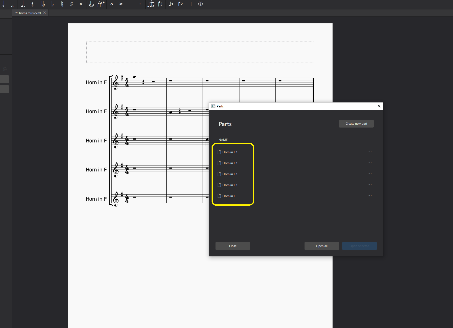Toggle the augmentation dot
Viewport: 453px width, 328px height.
[23, 4]
